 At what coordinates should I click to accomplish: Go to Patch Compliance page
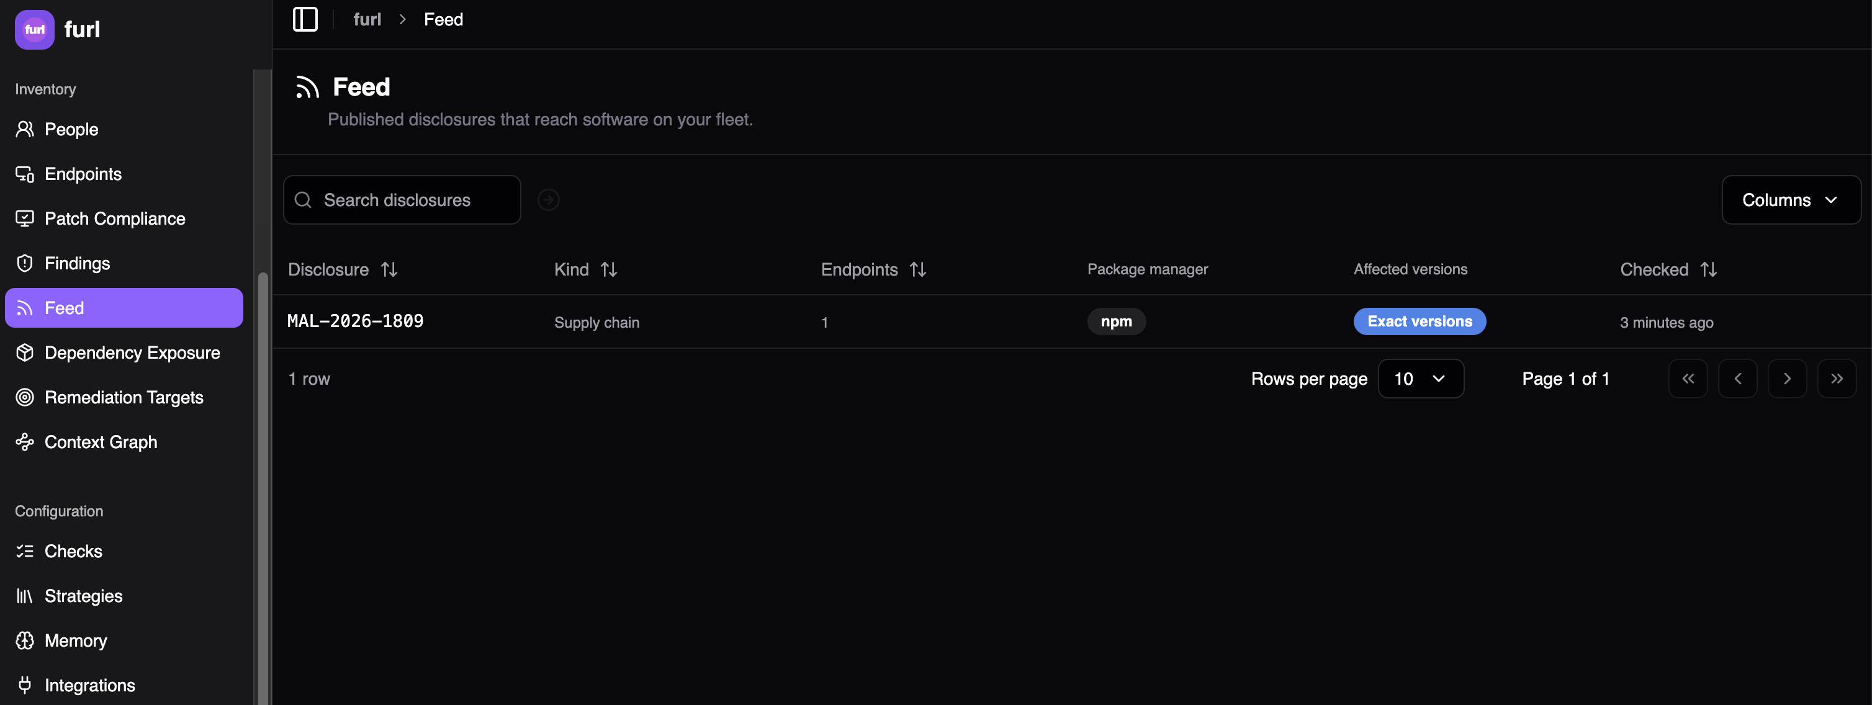[x=124, y=219]
